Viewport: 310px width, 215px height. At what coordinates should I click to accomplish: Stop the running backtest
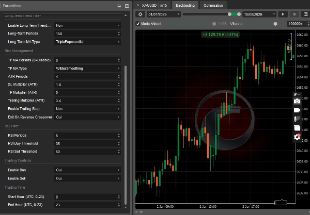coord(294,14)
